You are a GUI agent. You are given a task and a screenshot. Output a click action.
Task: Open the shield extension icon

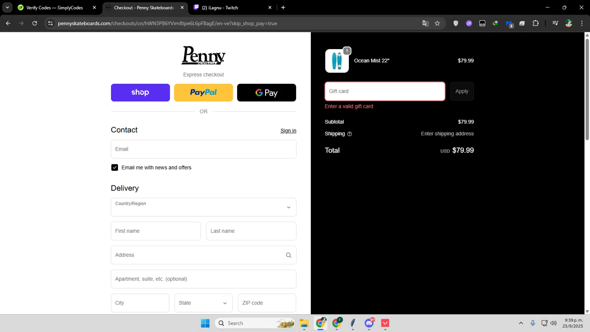tap(456, 23)
